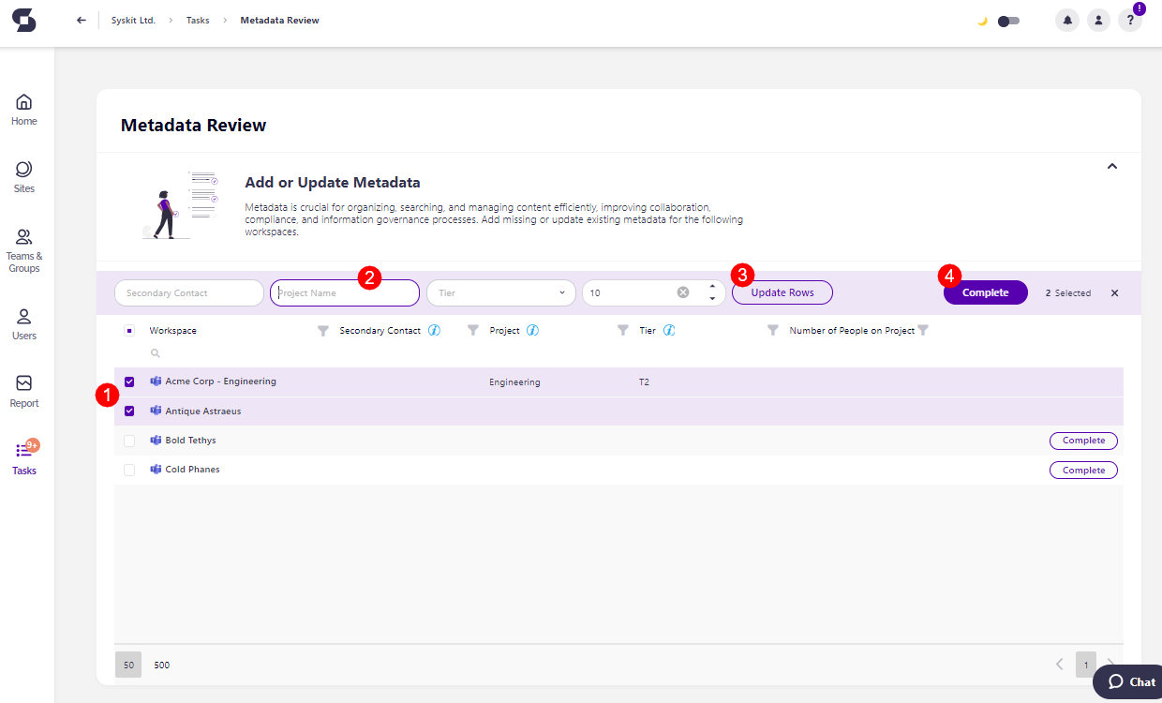Click the Update Rows button
This screenshot has height=703, width=1162.
(x=782, y=292)
